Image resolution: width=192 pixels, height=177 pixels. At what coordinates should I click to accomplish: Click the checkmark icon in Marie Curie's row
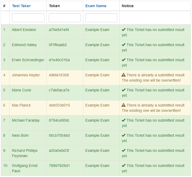coord(124,90)
